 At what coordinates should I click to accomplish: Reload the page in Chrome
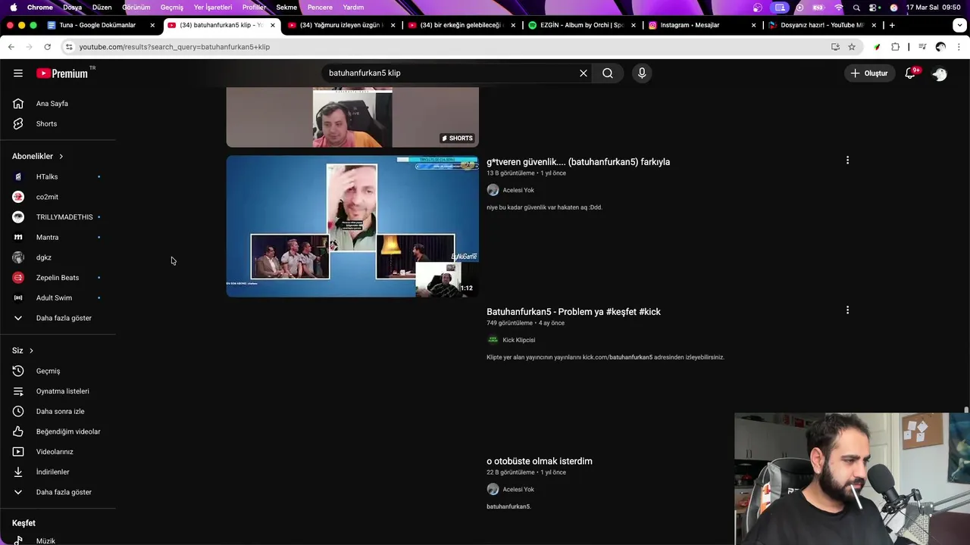[47, 47]
